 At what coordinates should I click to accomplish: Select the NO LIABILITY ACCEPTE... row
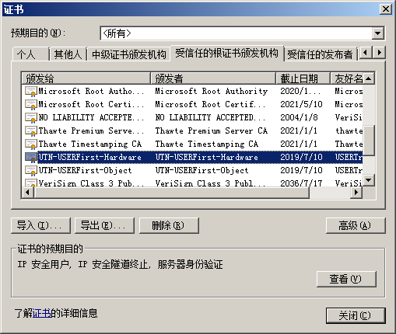point(192,118)
